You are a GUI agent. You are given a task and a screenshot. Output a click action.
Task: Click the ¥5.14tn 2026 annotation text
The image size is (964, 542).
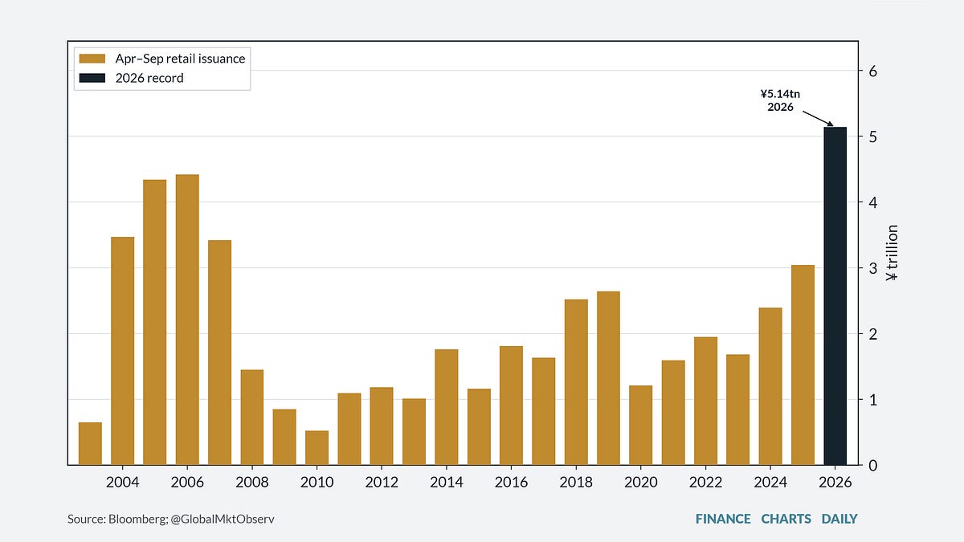click(780, 100)
